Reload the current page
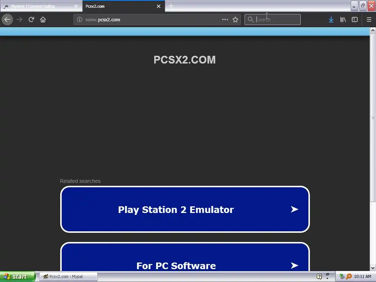Viewport: 376px width, 282px height. point(31,19)
